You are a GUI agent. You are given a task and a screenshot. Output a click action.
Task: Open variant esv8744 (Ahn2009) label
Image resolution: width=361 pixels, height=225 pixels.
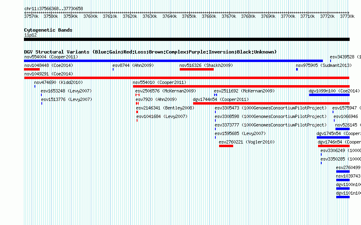pyautogui.click(x=133, y=65)
